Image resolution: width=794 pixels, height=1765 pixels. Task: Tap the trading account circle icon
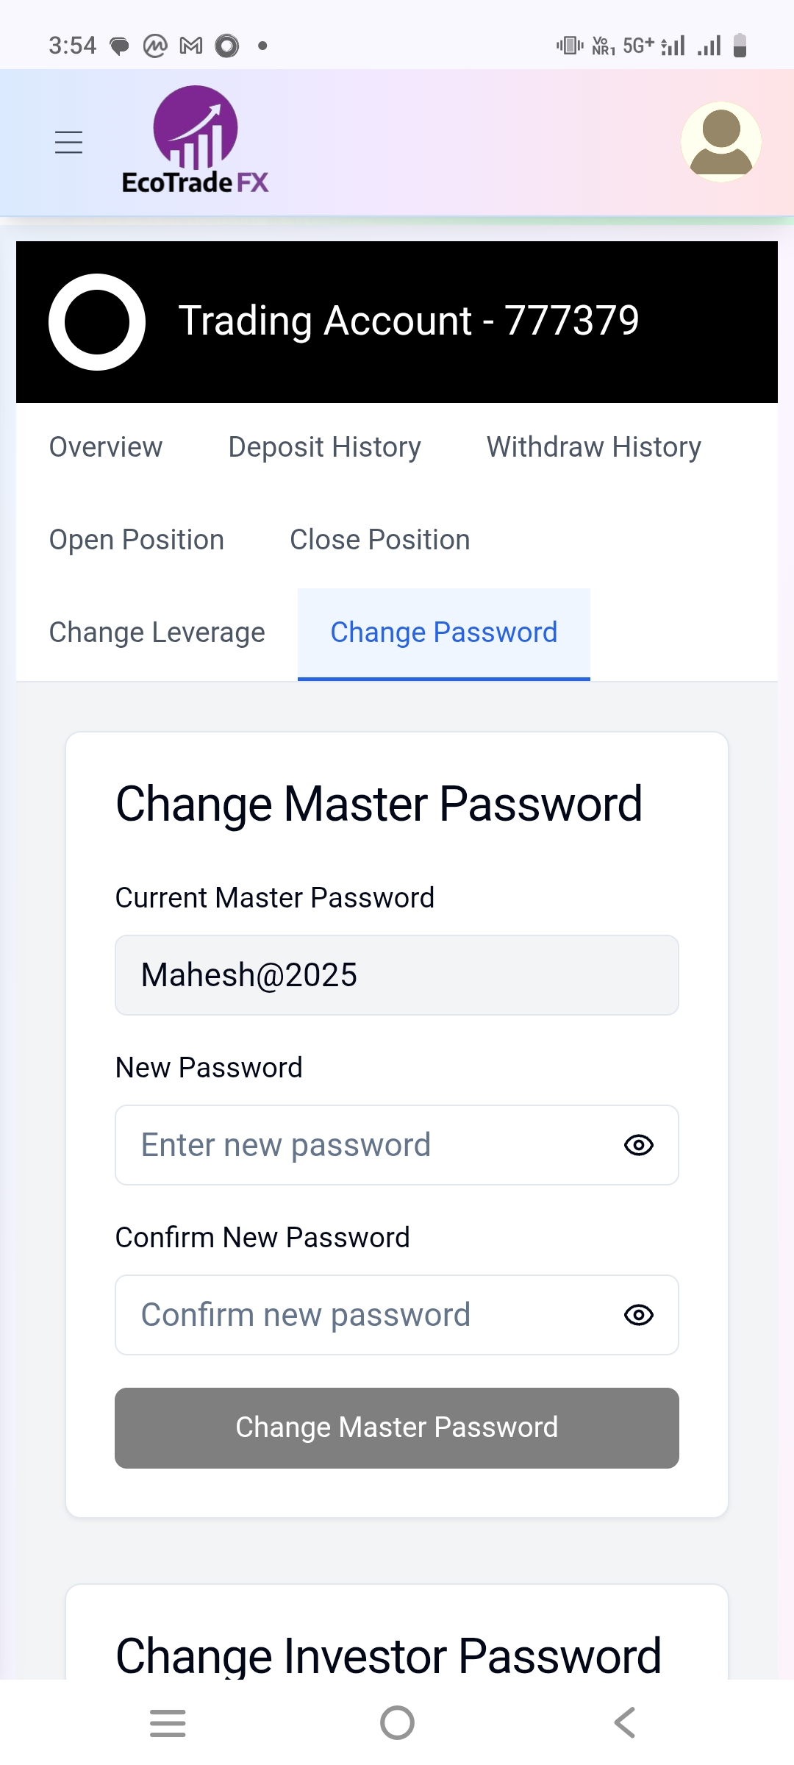[x=97, y=322]
